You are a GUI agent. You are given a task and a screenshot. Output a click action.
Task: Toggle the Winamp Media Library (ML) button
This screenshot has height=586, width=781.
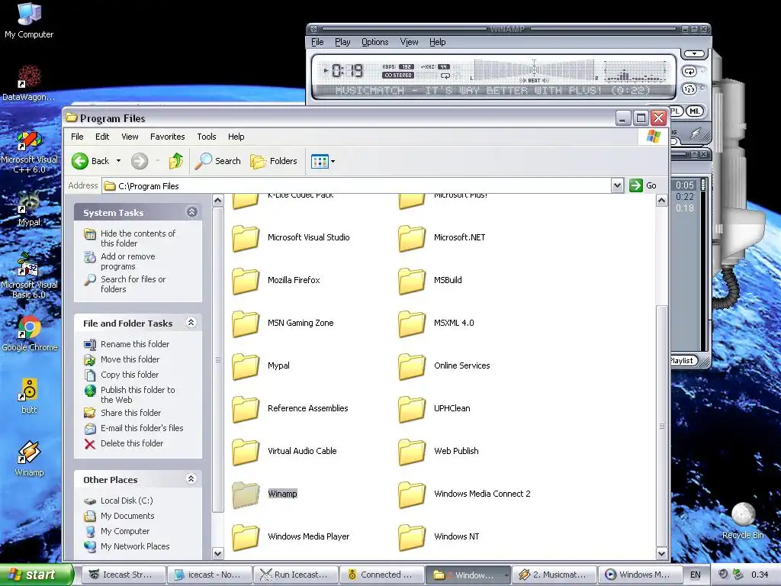click(694, 111)
